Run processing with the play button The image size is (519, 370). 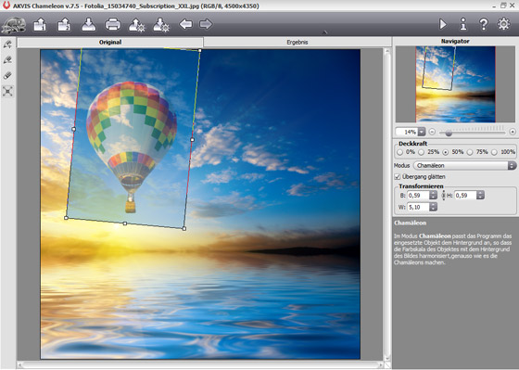[443, 24]
